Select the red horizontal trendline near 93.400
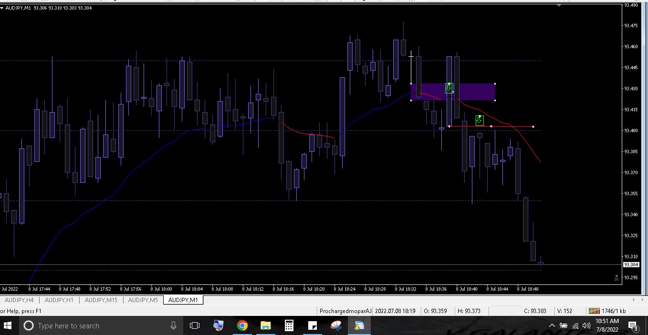 (491, 126)
